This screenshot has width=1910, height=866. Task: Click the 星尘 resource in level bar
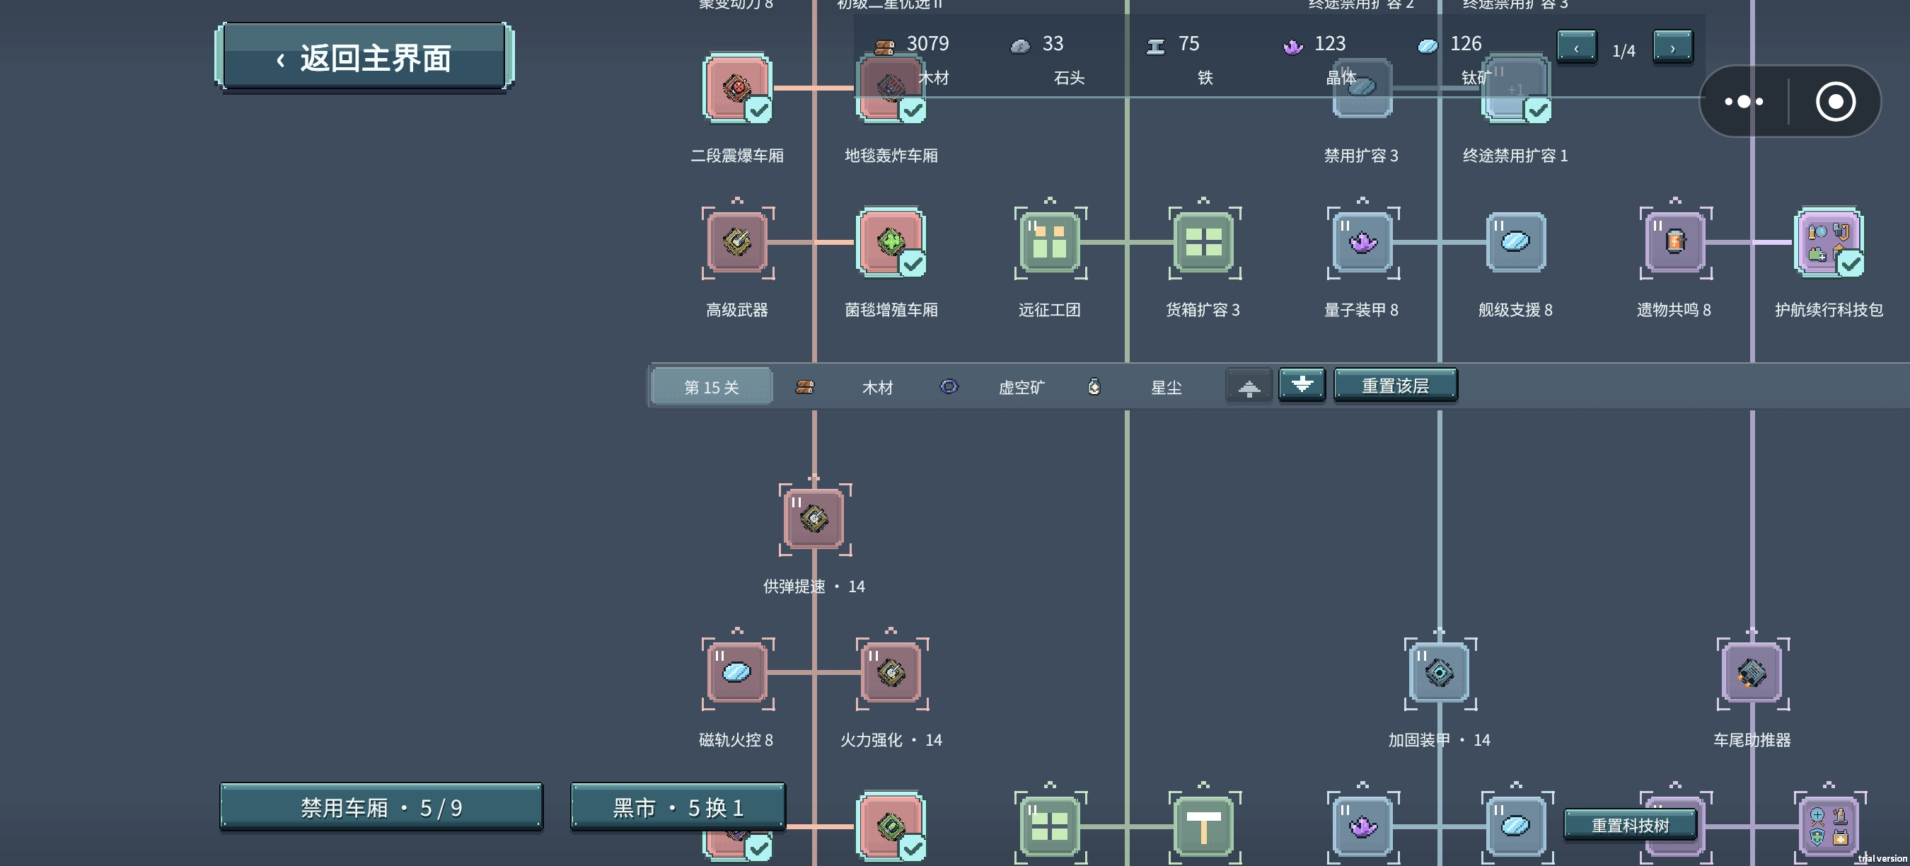(x=1167, y=387)
